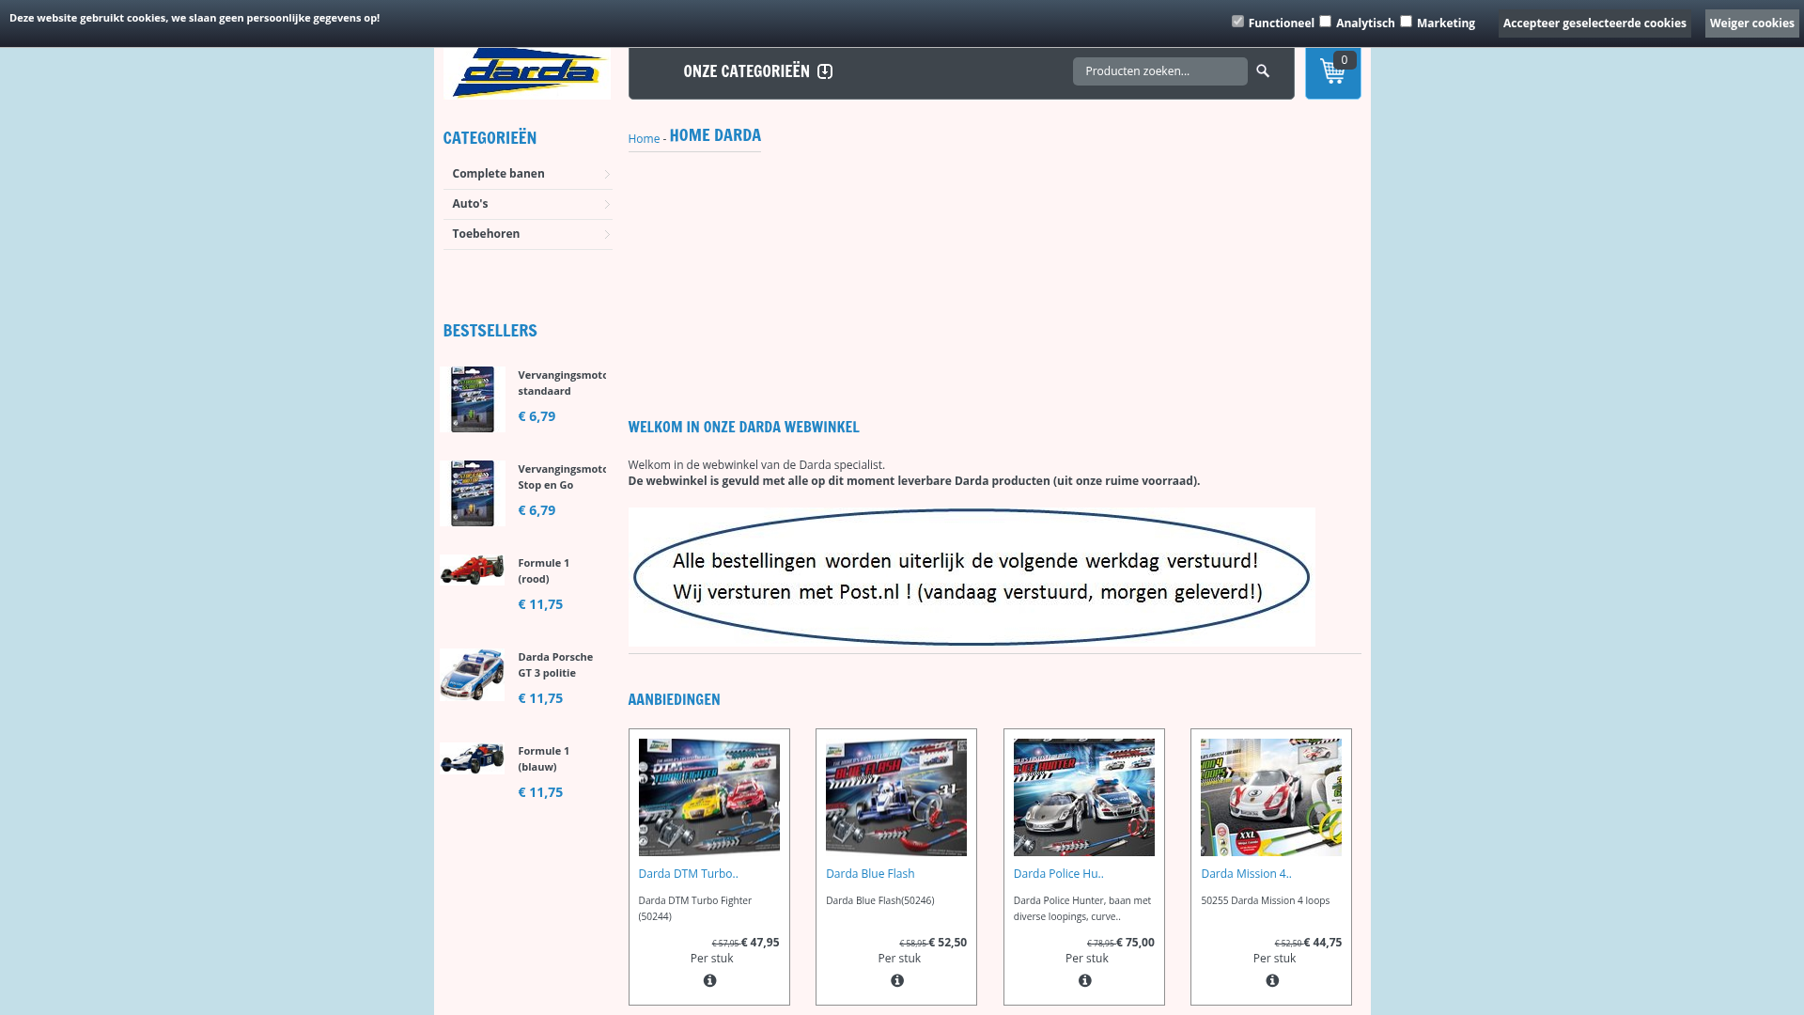
Task: Click the Weiger cookies button
Action: 1751,23
